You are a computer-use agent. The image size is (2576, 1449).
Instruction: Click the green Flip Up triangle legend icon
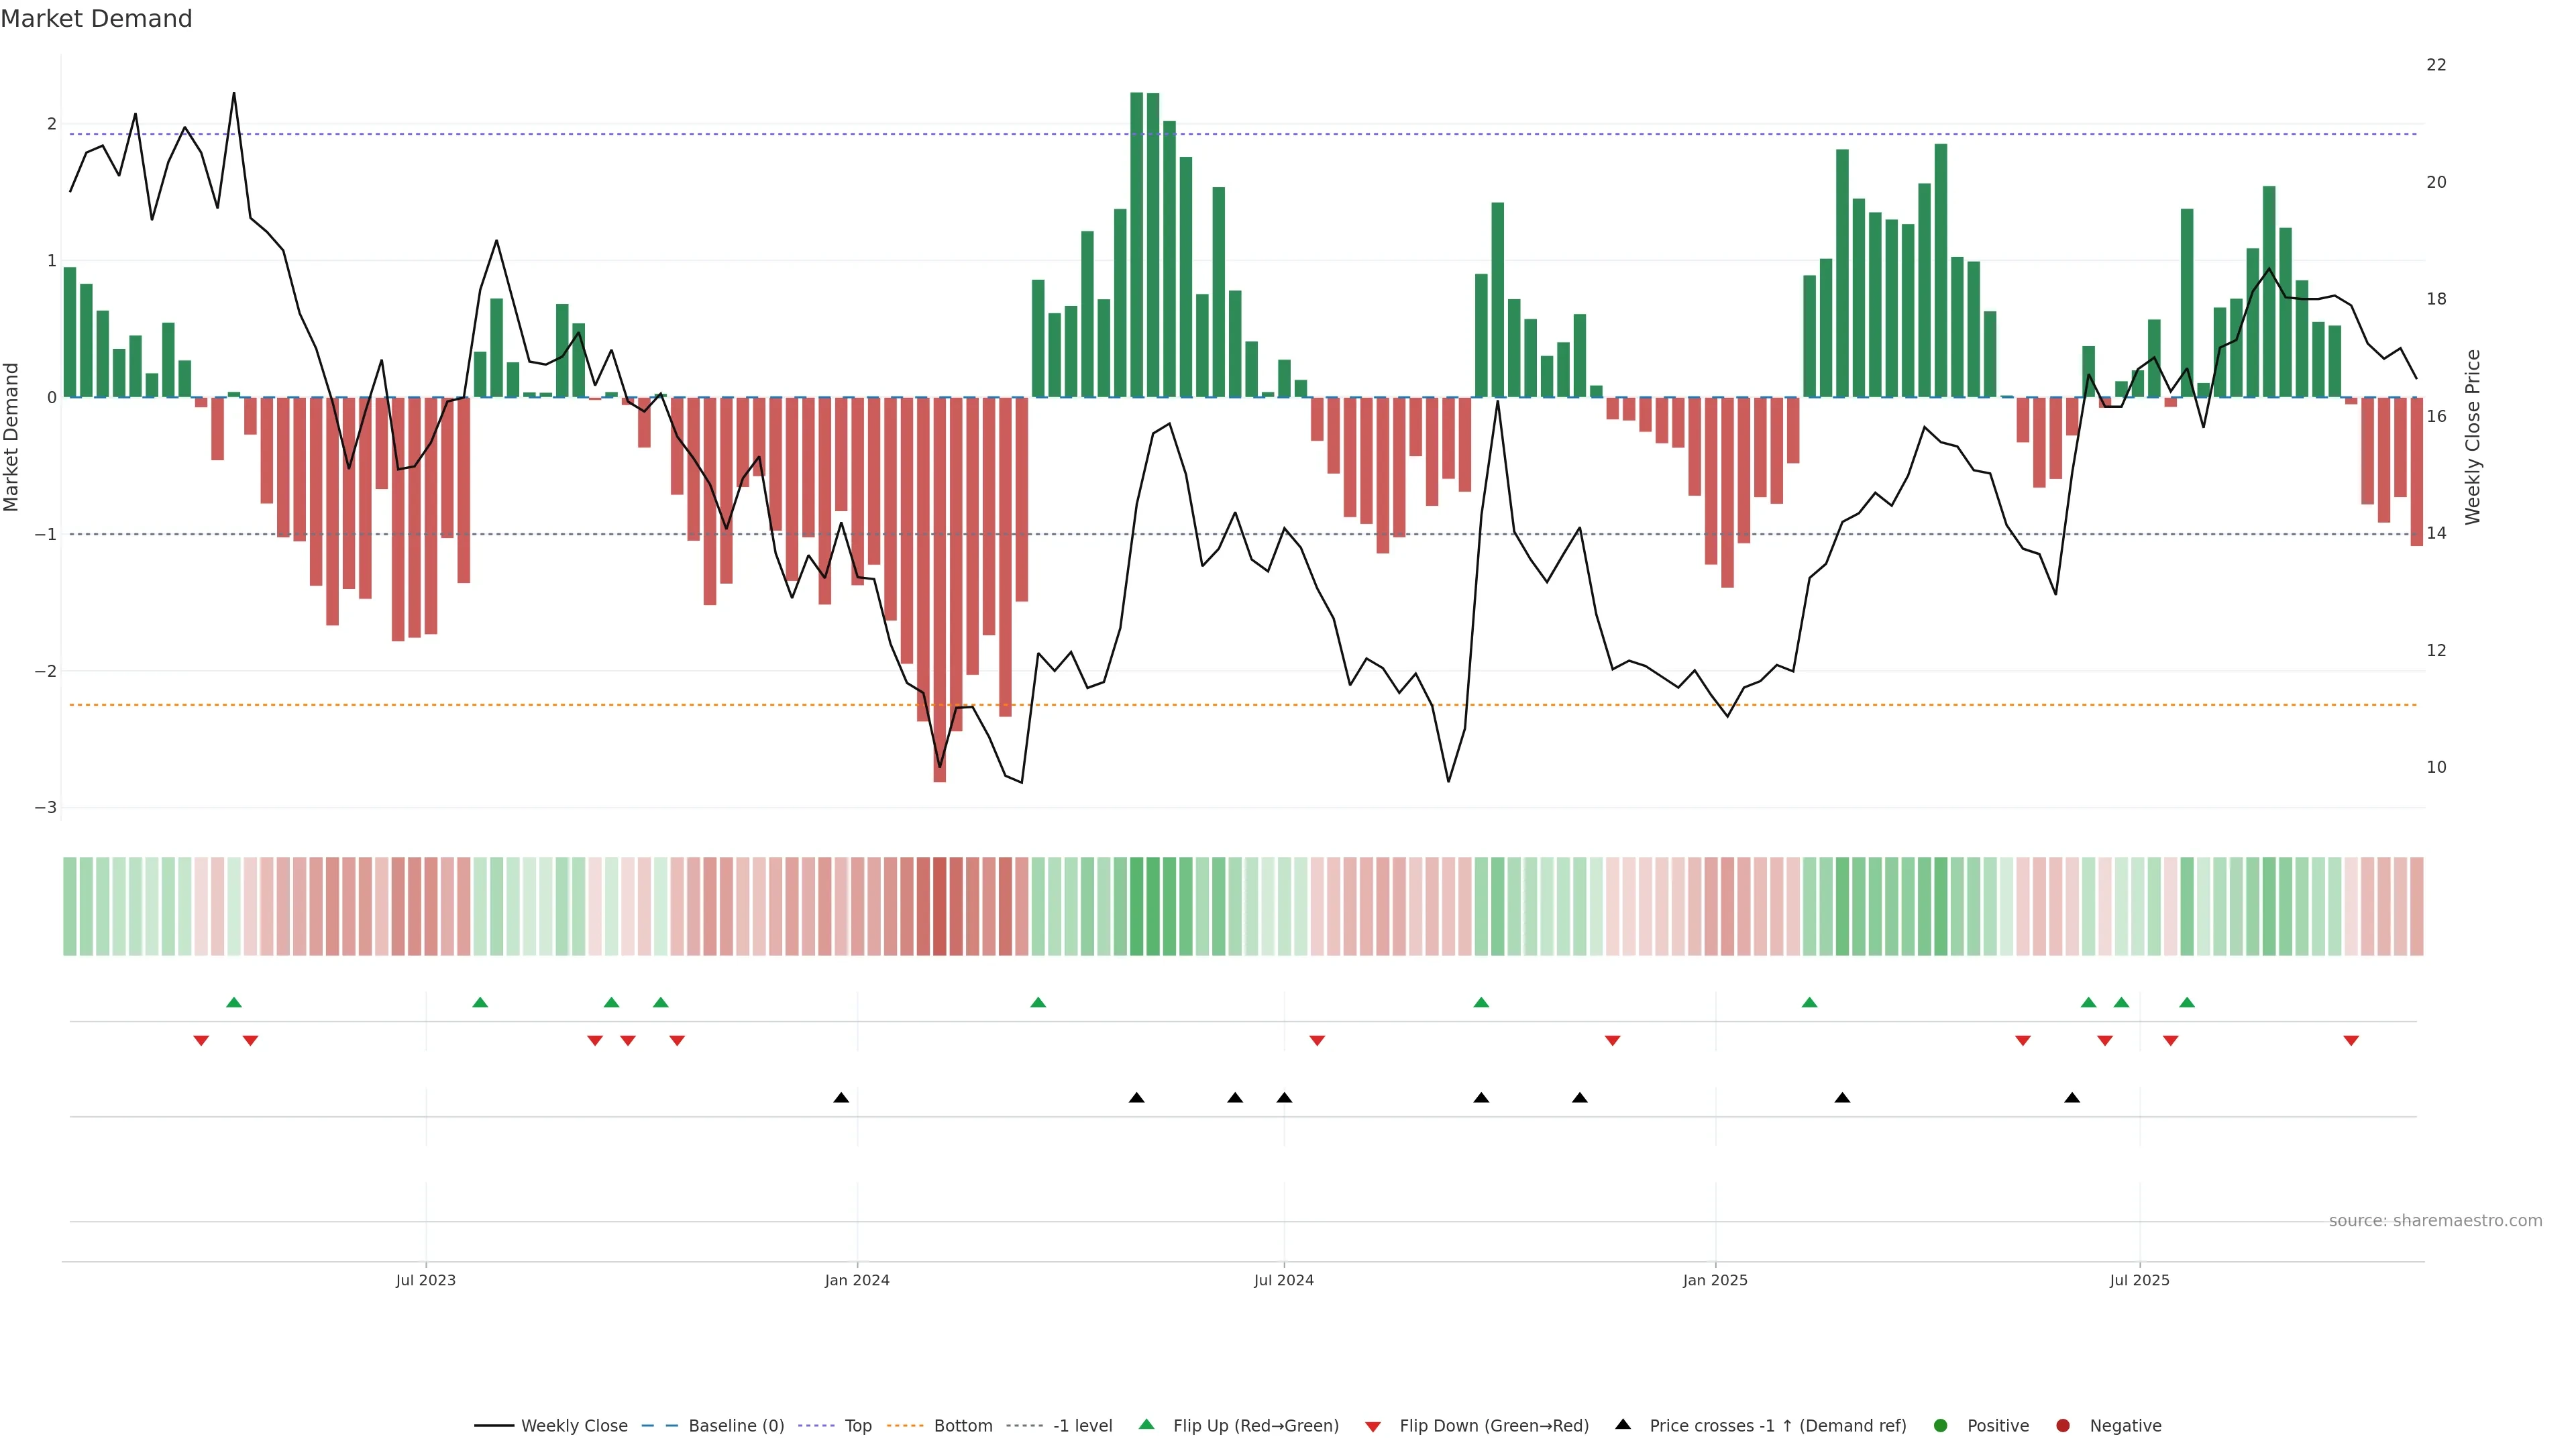[x=1147, y=1425]
